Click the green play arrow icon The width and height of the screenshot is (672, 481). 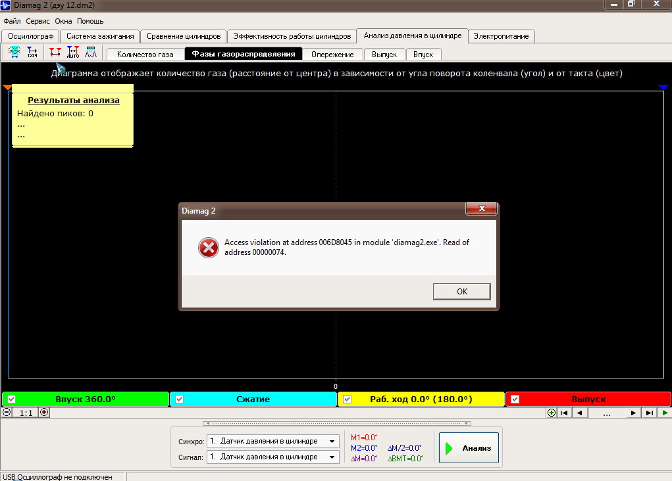(x=665, y=413)
